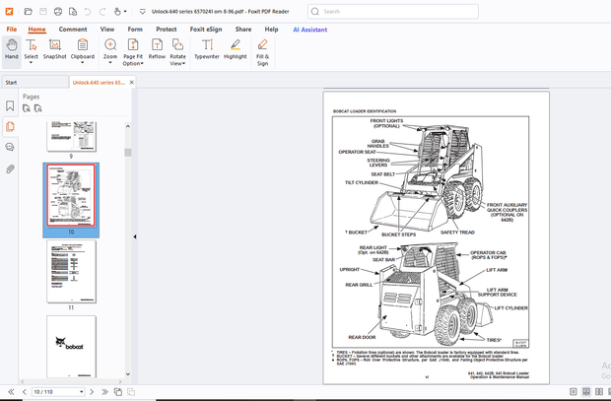The image size is (611, 401).
Task: Select the Bobcat logo page thumbnail
Action: (x=71, y=347)
